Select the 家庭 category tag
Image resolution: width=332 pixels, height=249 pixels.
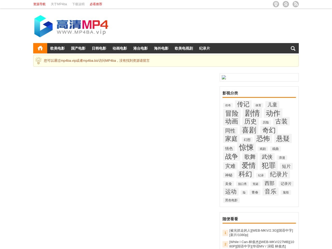(x=231, y=139)
